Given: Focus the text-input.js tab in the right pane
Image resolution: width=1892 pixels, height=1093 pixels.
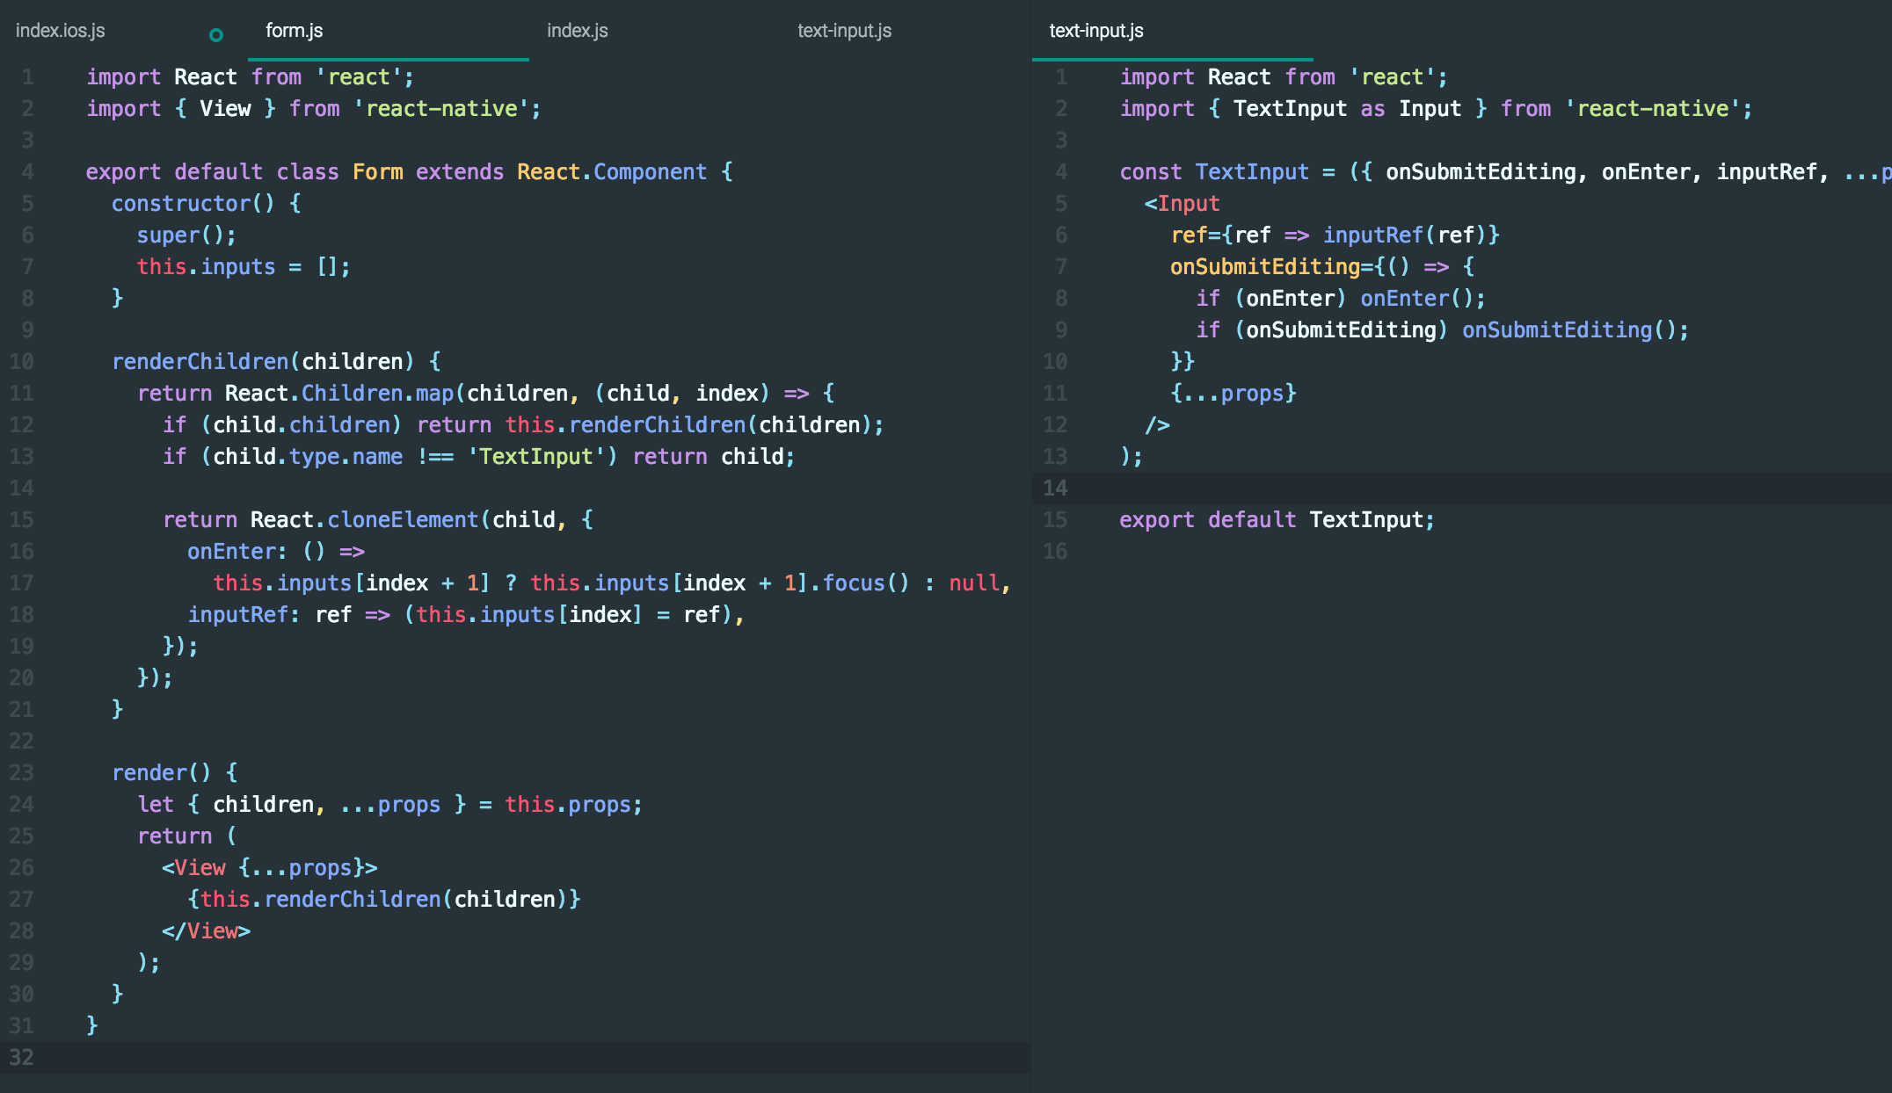Looking at the screenshot, I should tap(1095, 31).
